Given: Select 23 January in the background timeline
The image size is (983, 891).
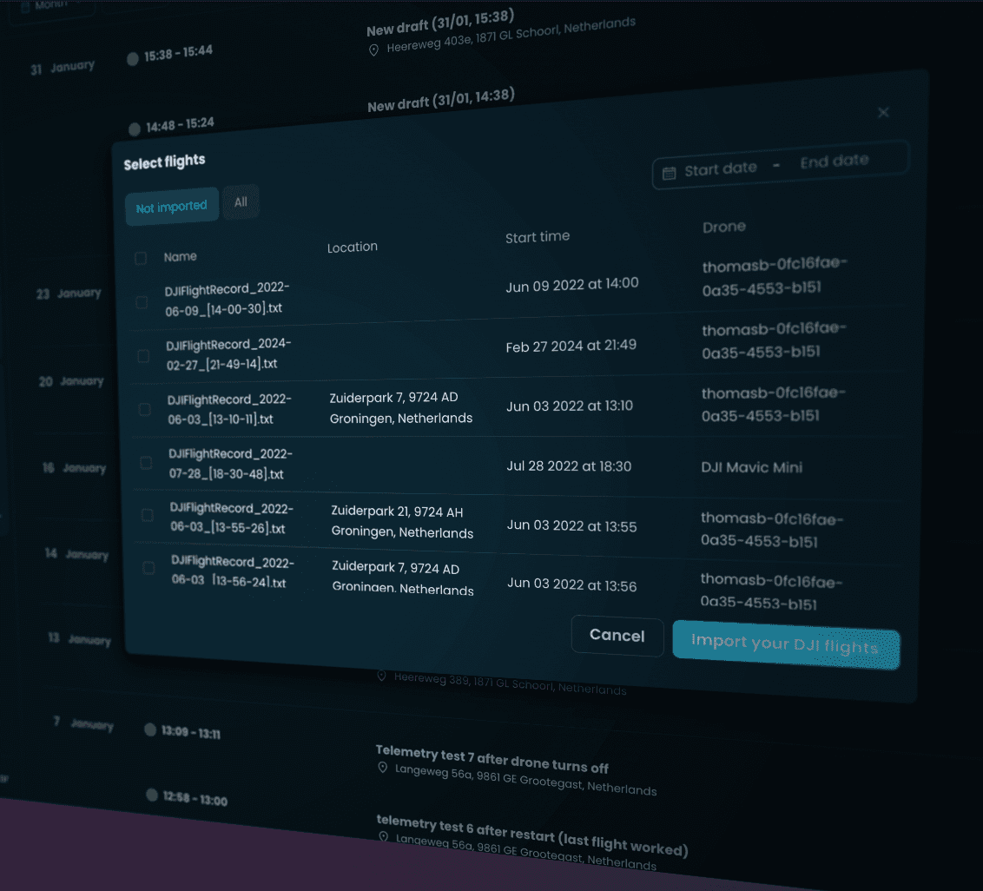Looking at the screenshot, I should [x=69, y=294].
